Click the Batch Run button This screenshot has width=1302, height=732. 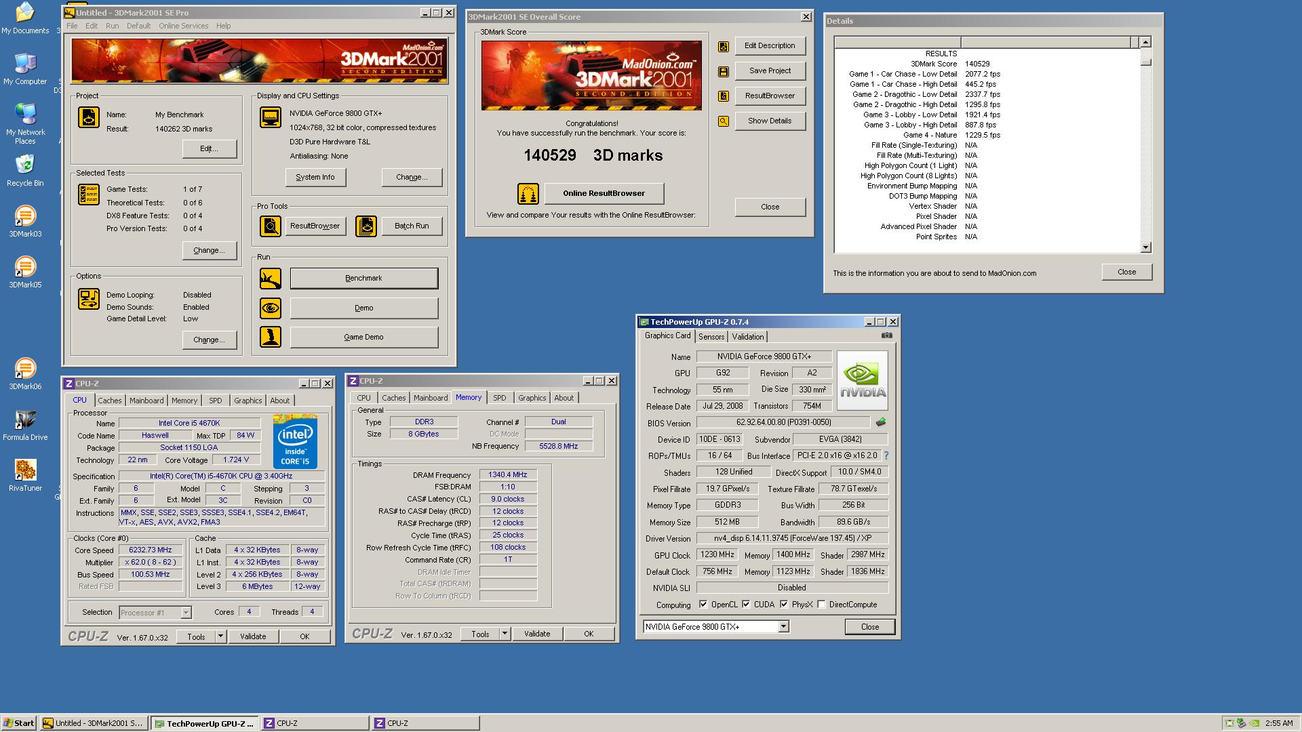(412, 226)
